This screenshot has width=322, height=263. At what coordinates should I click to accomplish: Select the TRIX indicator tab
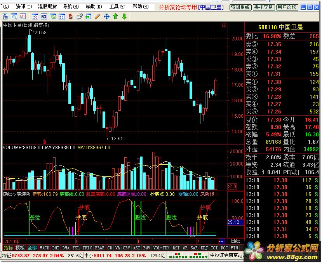tap(87, 248)
